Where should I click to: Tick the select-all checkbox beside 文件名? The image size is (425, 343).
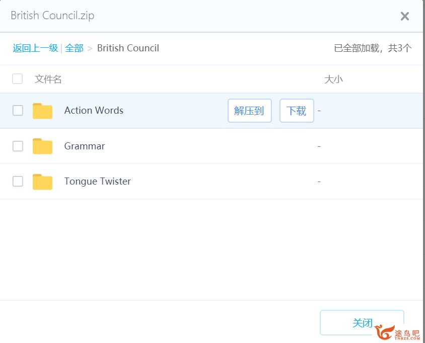pos(17,79)
